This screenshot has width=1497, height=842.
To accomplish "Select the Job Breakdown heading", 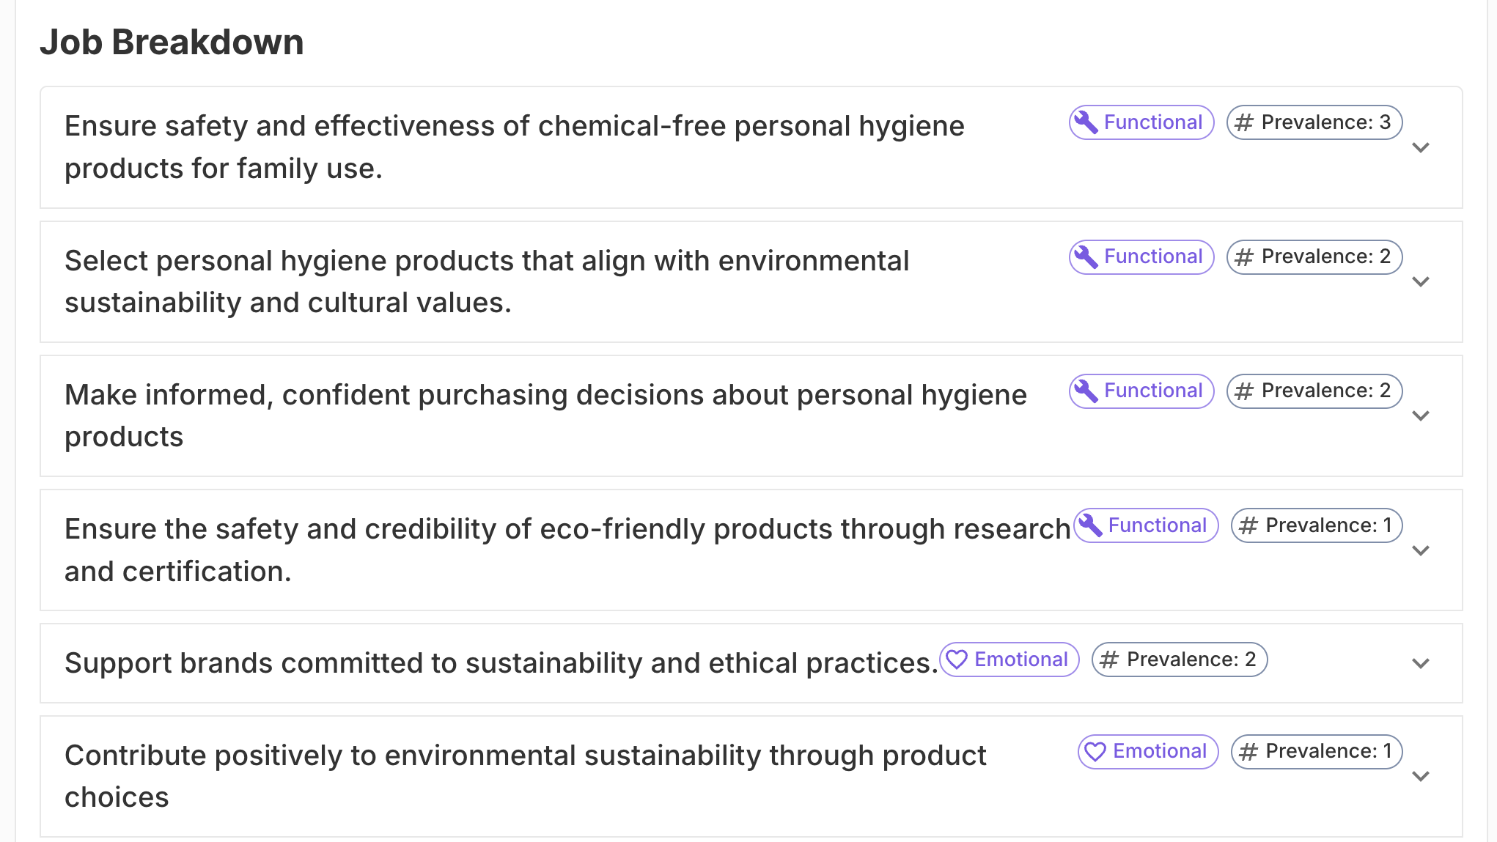I will pos(172,43).
